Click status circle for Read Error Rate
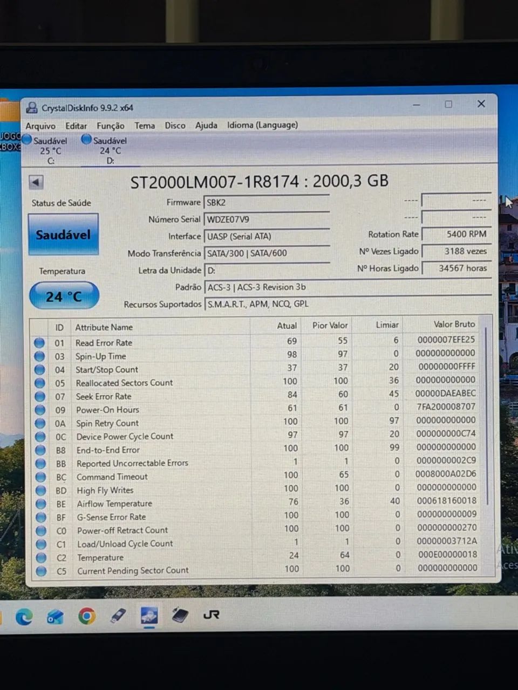This screenshot has height=690, width=518. click(39, 342)
